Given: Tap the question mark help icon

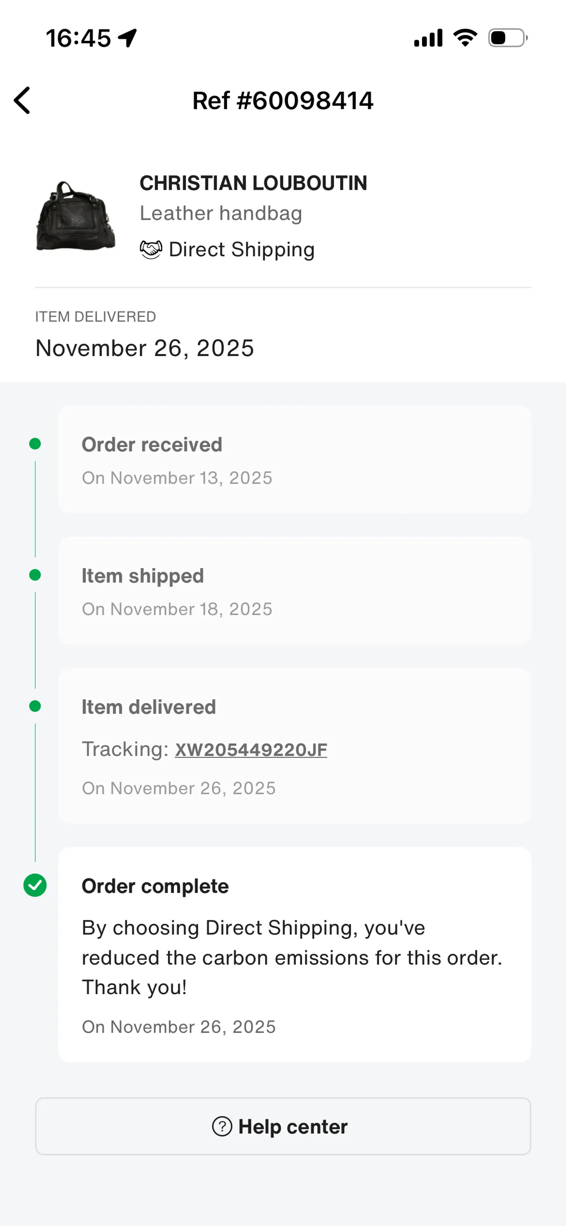Looking at the screenshot, I should [x=222, y=1126].
